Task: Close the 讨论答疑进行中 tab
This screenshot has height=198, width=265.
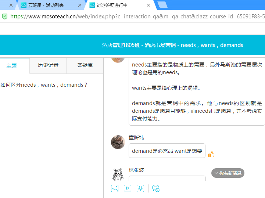Action: tap(148, 5)
